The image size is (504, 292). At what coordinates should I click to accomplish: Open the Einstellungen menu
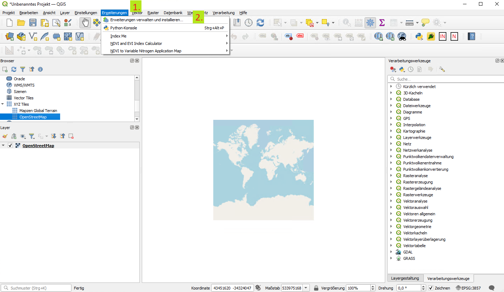click(x=86, y=13)
